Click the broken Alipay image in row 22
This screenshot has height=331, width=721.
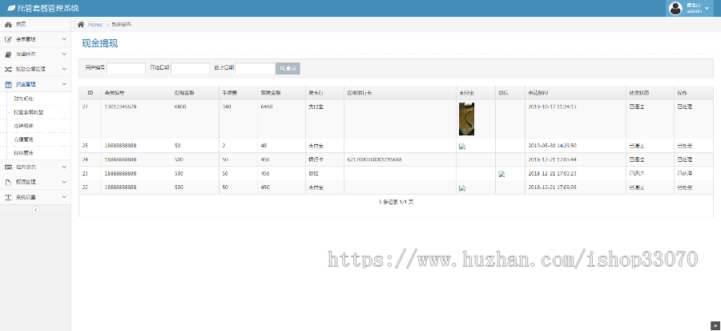462,188
